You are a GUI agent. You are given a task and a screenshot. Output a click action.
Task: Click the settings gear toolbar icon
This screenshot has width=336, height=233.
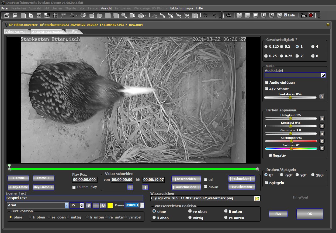click(x=205, y=15)
